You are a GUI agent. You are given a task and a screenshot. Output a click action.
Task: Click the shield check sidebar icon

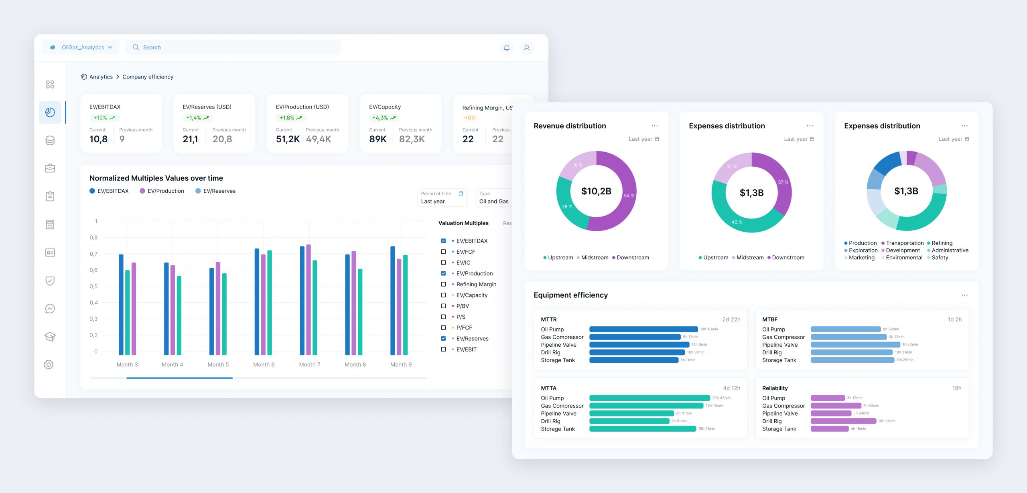[x=50, y=281]
